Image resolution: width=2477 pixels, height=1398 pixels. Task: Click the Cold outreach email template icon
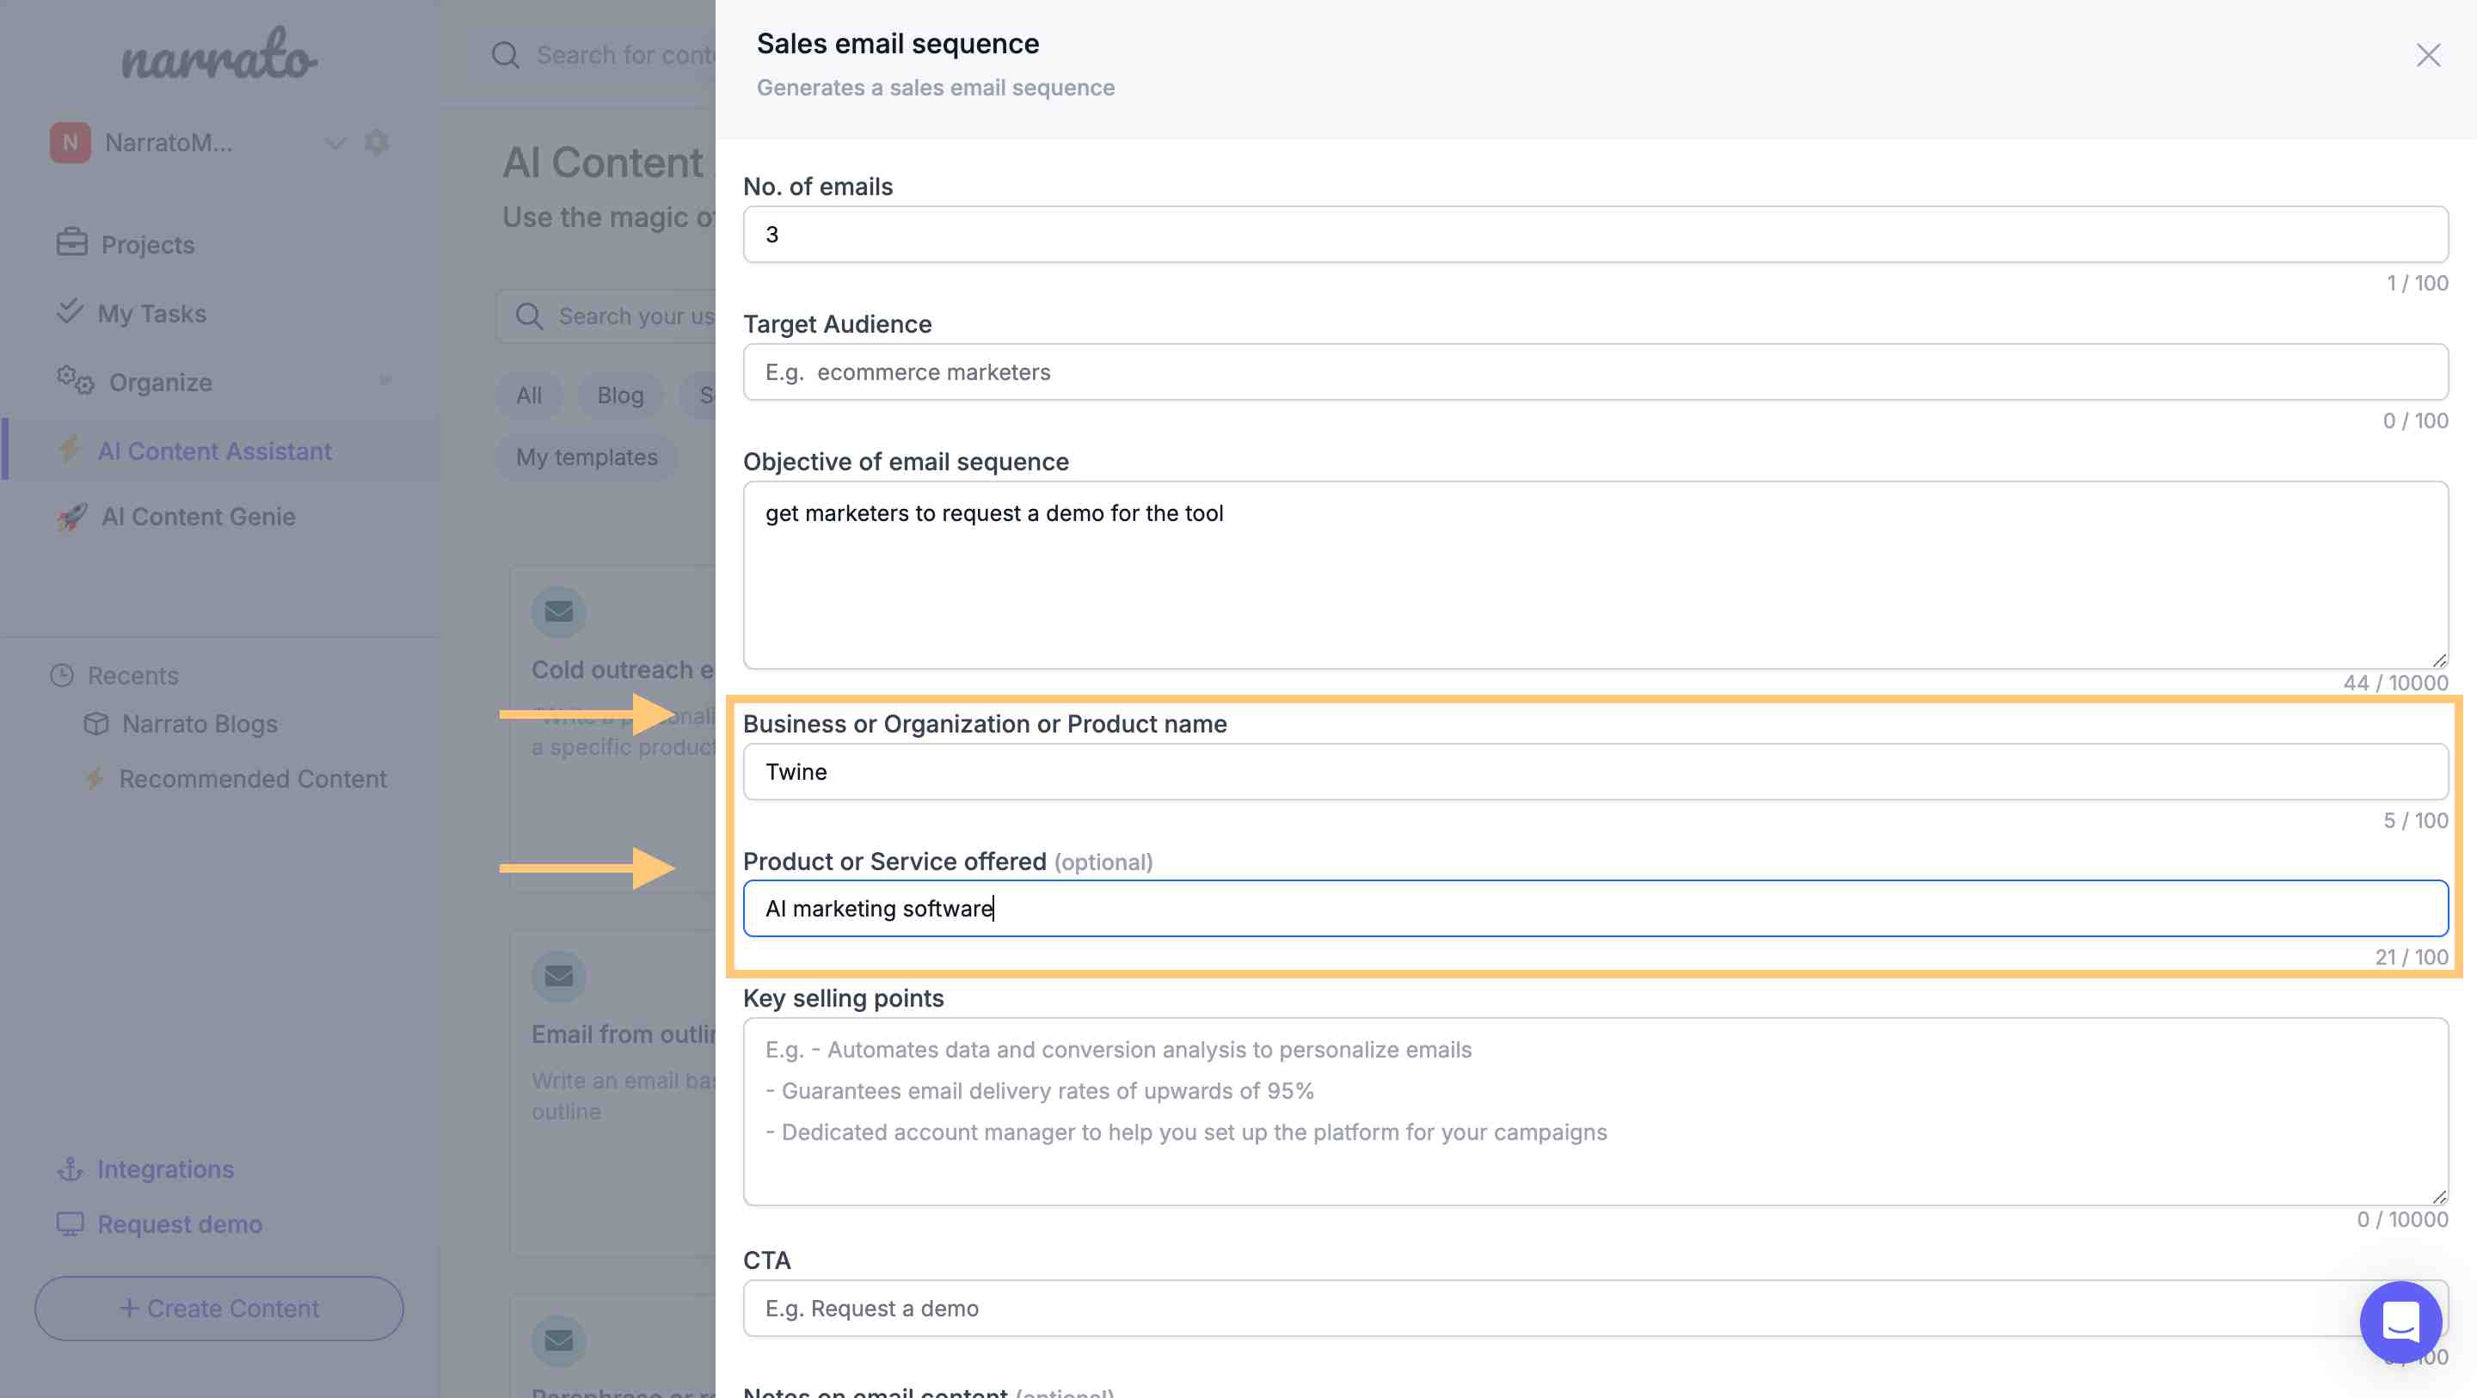point(559,611)
